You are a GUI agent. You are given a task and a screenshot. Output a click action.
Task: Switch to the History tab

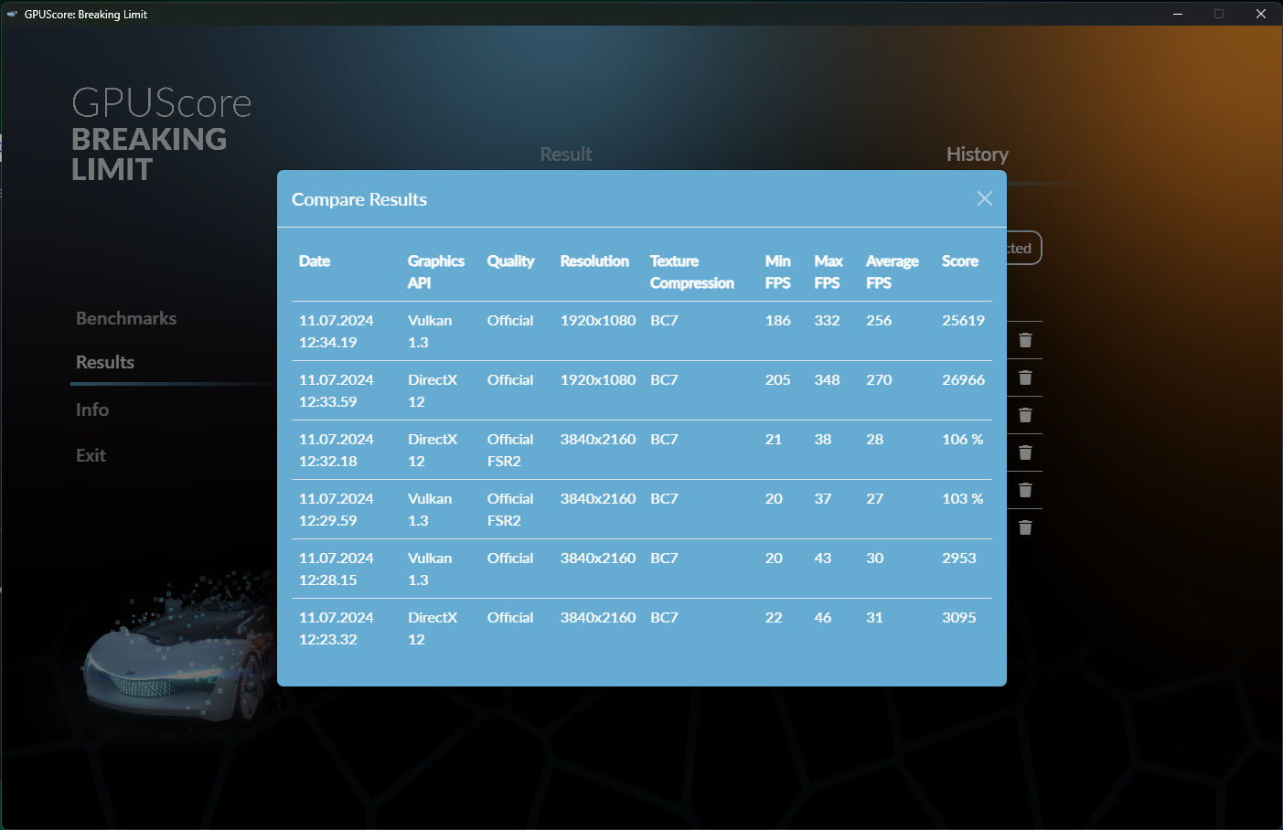click(x=978, y=154)
